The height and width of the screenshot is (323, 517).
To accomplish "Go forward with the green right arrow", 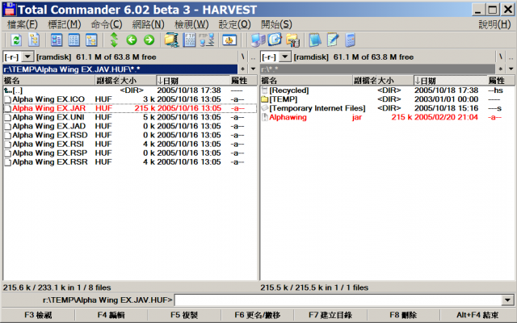I will 149,40.
